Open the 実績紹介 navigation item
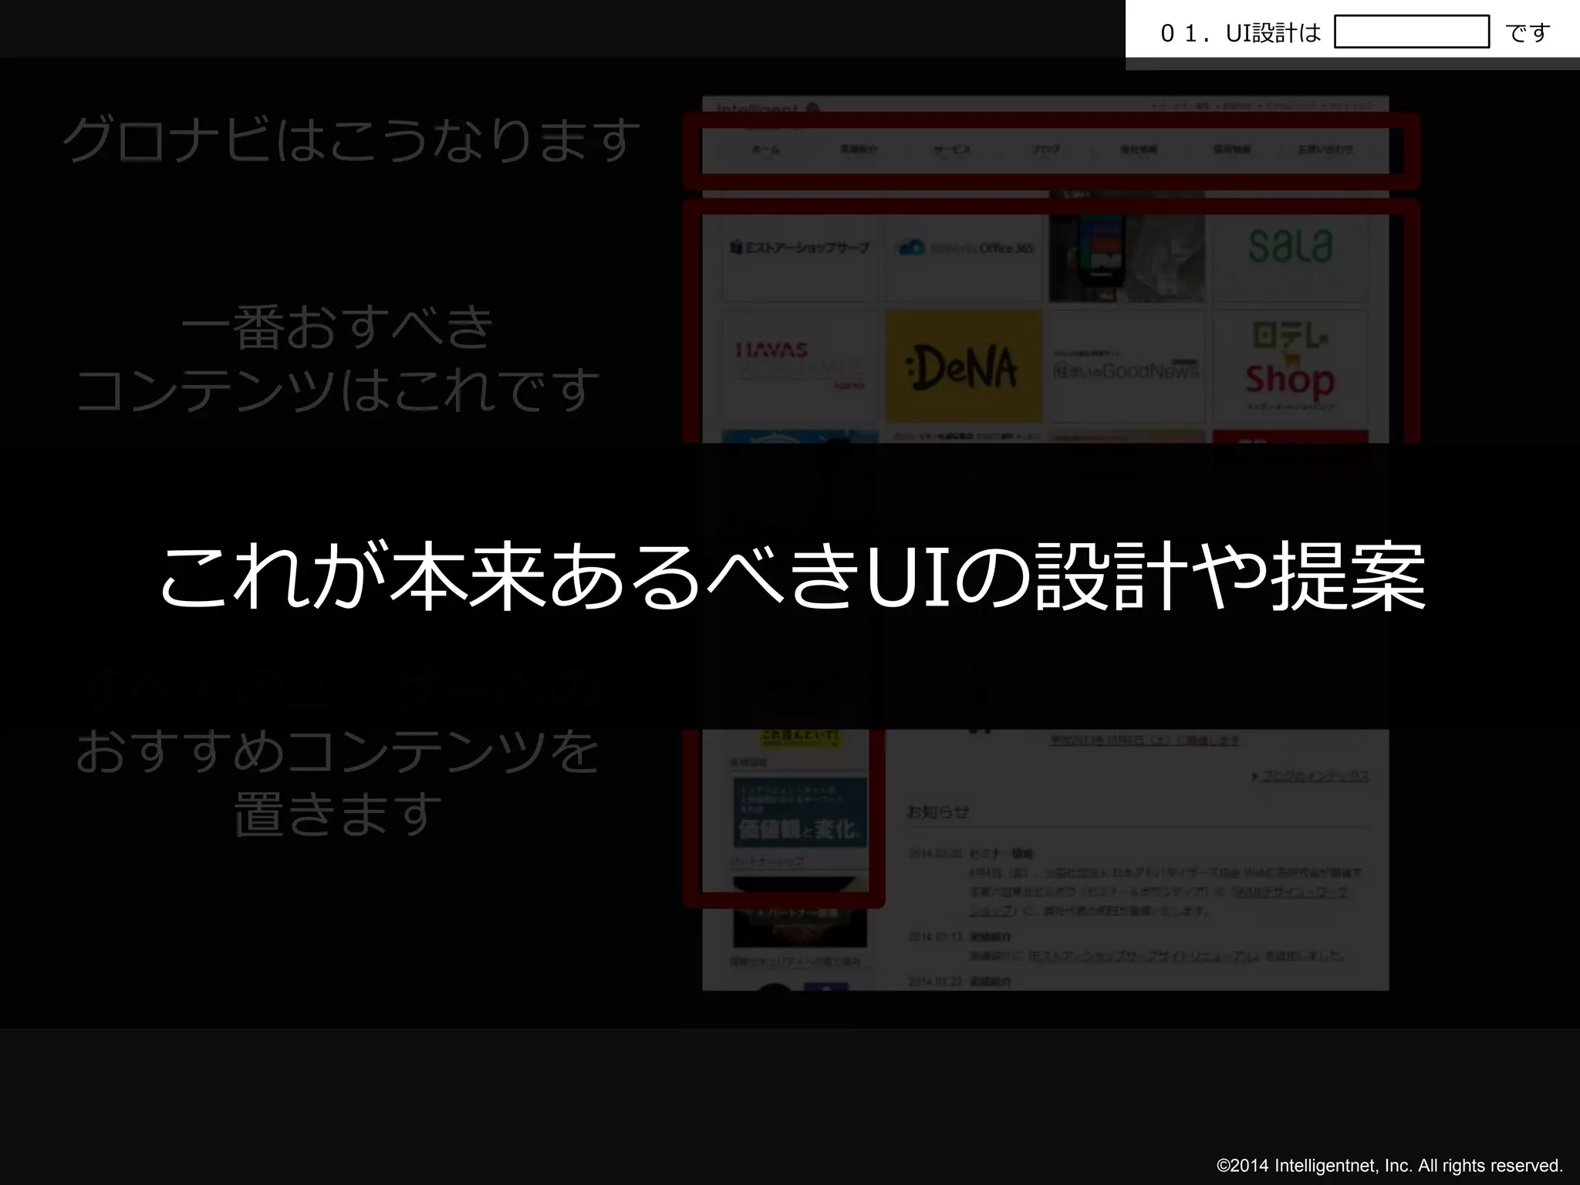The height and width of the screenshot is (1185, 1580). (859, 150)
